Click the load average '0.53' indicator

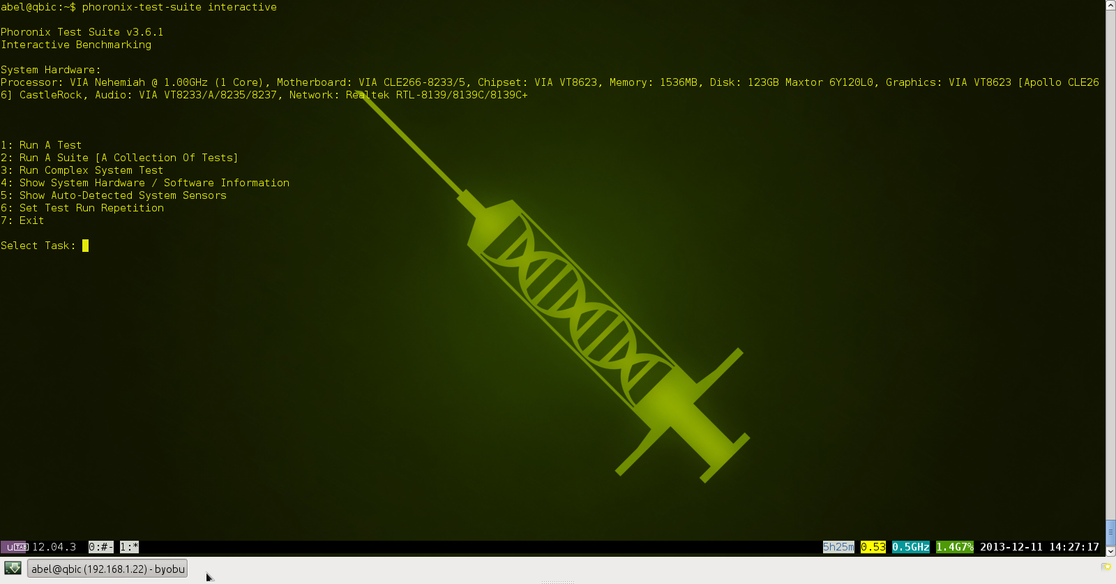point(873,547)
